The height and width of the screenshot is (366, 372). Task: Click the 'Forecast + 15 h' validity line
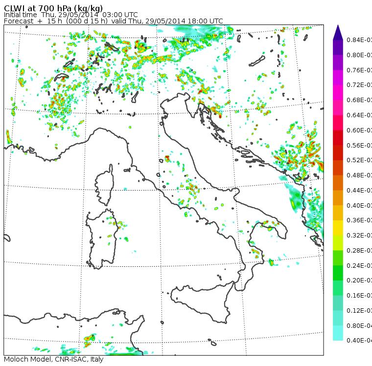point(114,21)
